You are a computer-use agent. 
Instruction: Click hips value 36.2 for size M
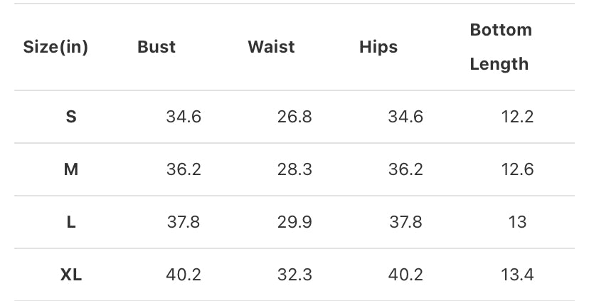405,169
